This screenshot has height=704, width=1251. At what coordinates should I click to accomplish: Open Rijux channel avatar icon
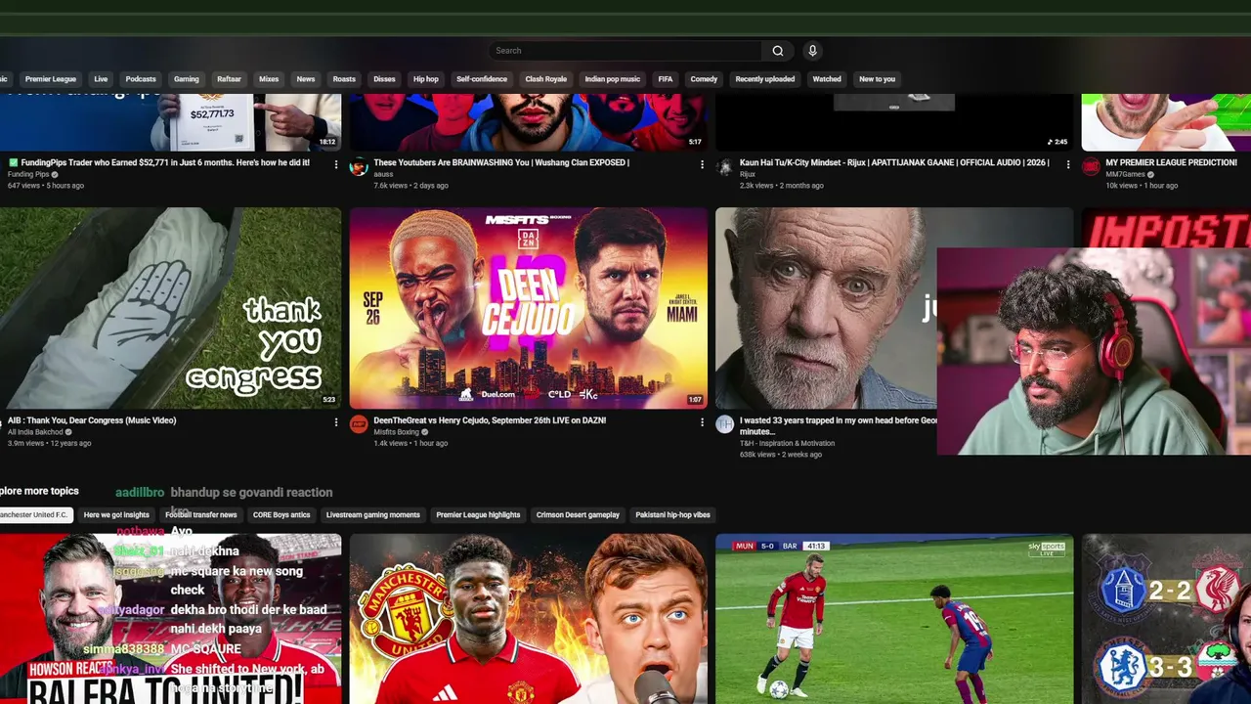click(x=724, y=167)
